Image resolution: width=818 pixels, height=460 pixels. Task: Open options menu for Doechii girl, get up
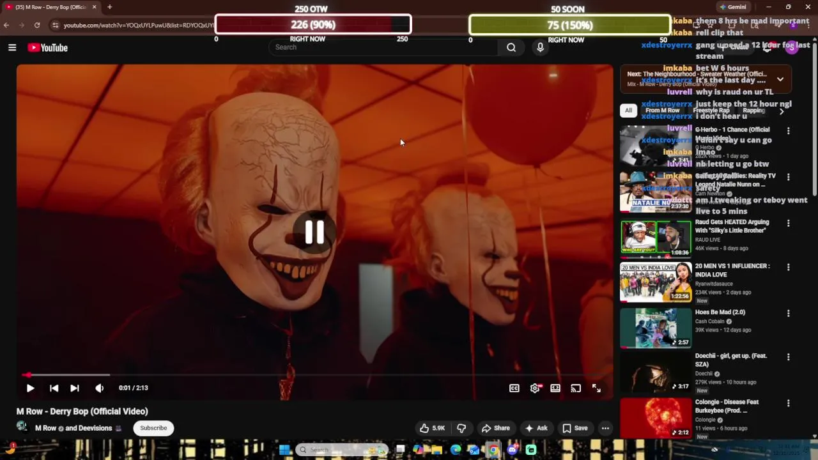click(788, 357)
